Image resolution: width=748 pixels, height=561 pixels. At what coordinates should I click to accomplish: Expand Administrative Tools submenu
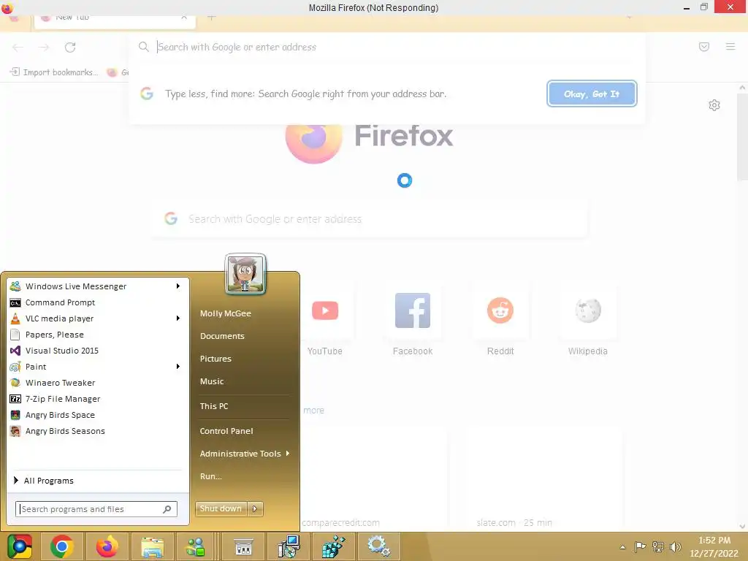(x=244, y=454)
